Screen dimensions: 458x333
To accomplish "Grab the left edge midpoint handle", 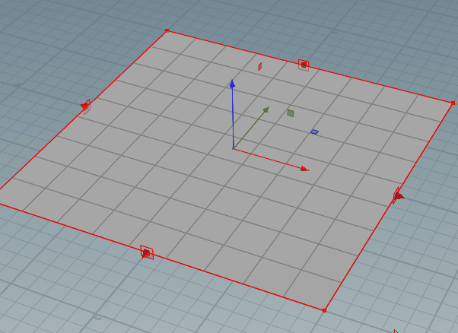I will 85,106.
